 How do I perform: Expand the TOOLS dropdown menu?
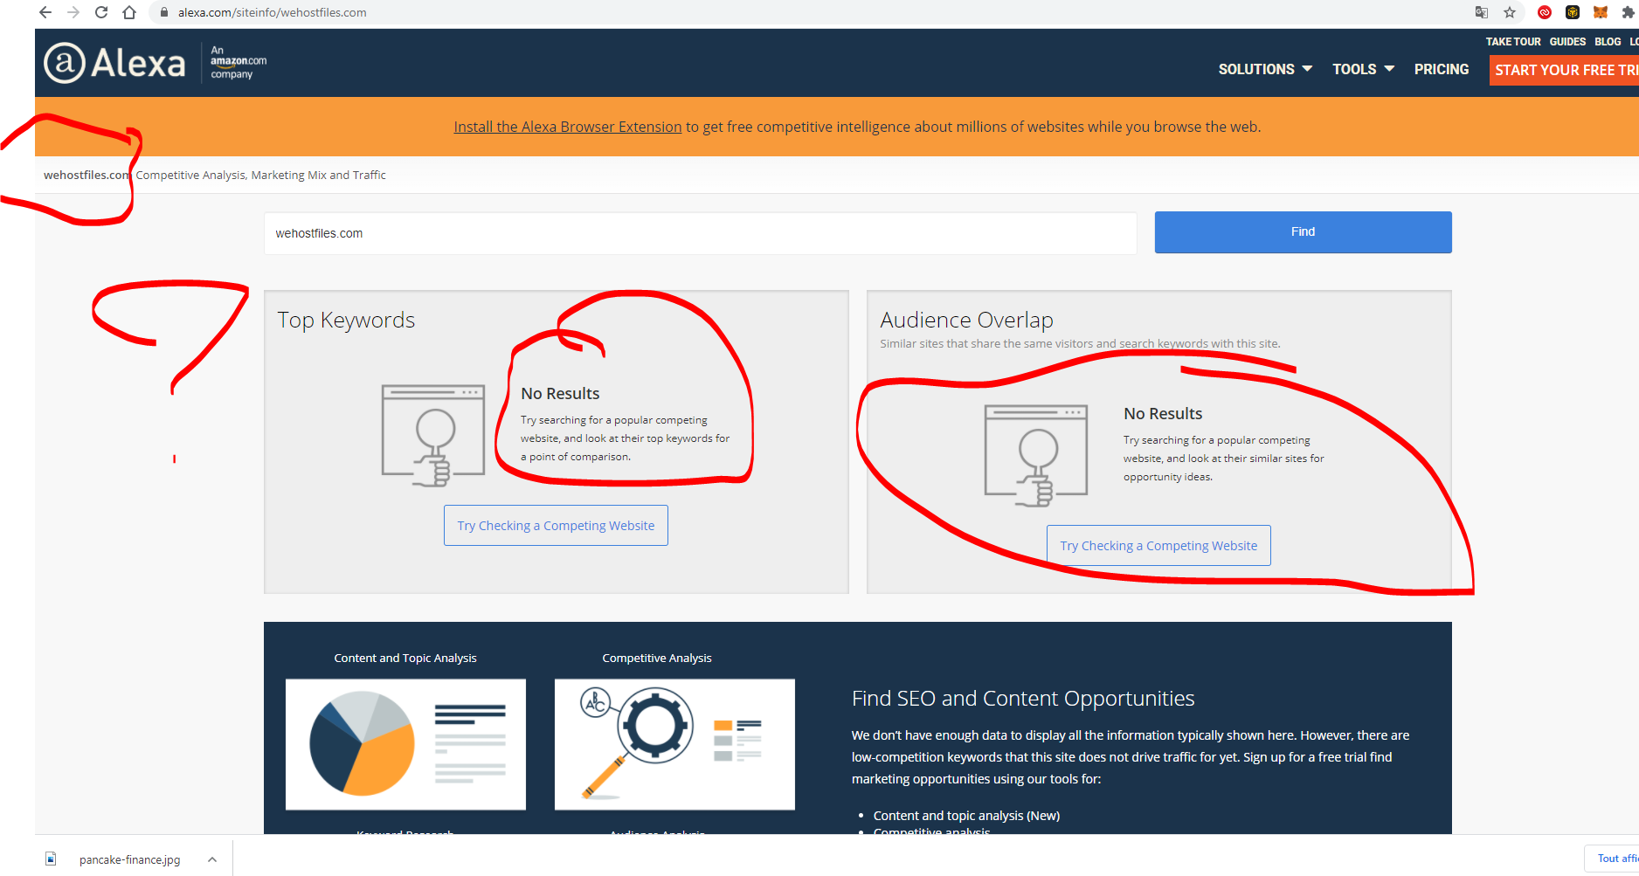coord(1363,69)
